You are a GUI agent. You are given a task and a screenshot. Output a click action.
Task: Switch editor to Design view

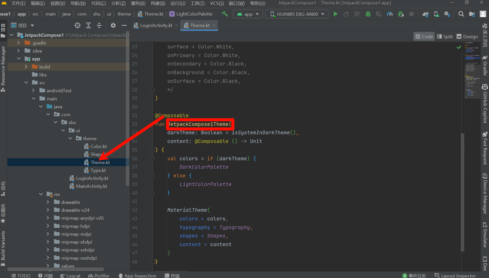point(467,36)
